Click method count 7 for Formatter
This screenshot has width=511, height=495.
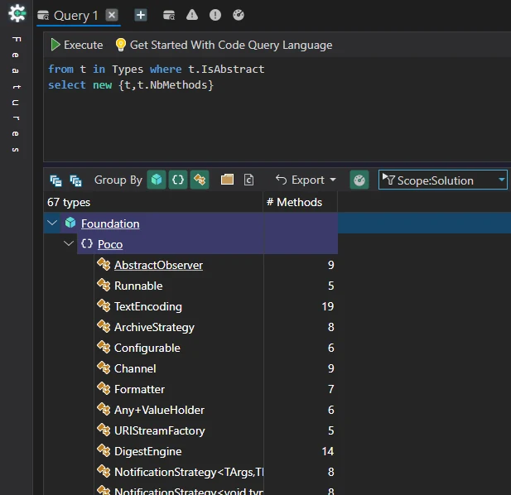coord(330,389)
